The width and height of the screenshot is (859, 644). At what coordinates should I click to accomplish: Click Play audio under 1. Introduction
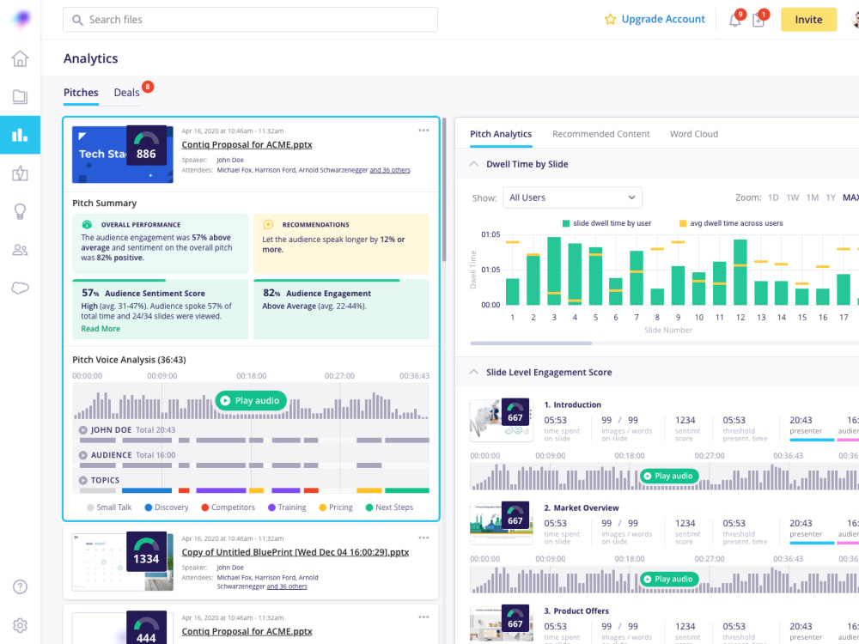click(669, 476)
